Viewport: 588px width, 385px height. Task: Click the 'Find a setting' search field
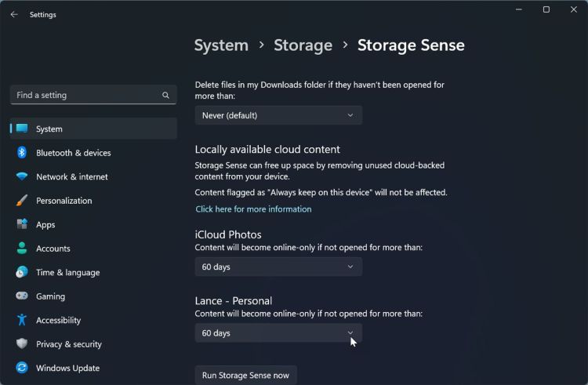click(x=86, y=95)
